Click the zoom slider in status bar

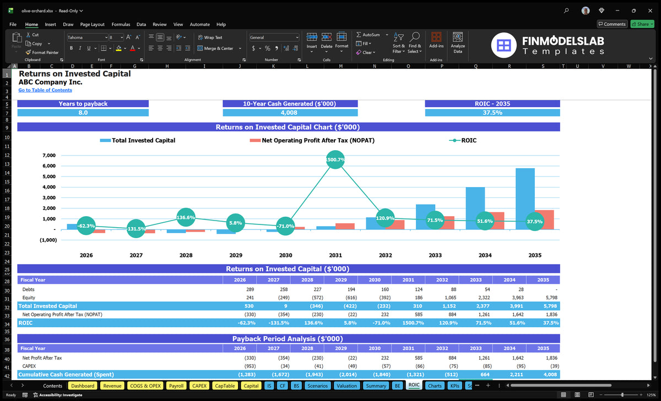tap(623, 395)
